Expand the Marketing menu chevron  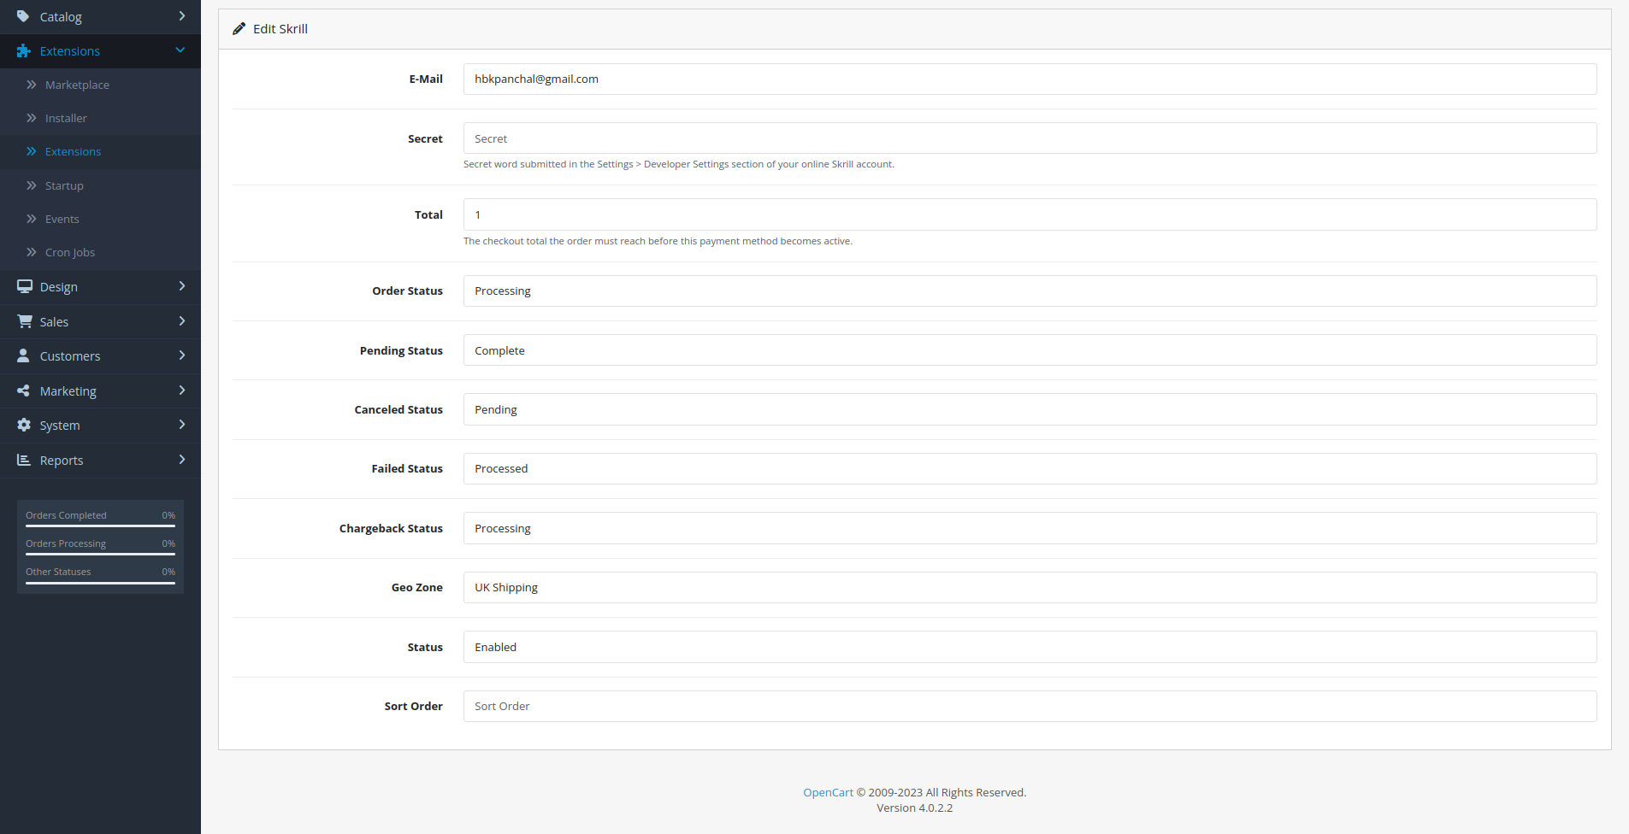coord(181,391)
